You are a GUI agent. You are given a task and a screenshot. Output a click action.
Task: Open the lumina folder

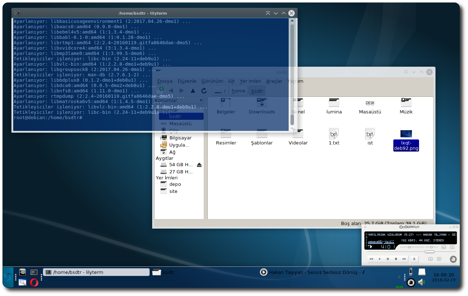click(334, 106)
